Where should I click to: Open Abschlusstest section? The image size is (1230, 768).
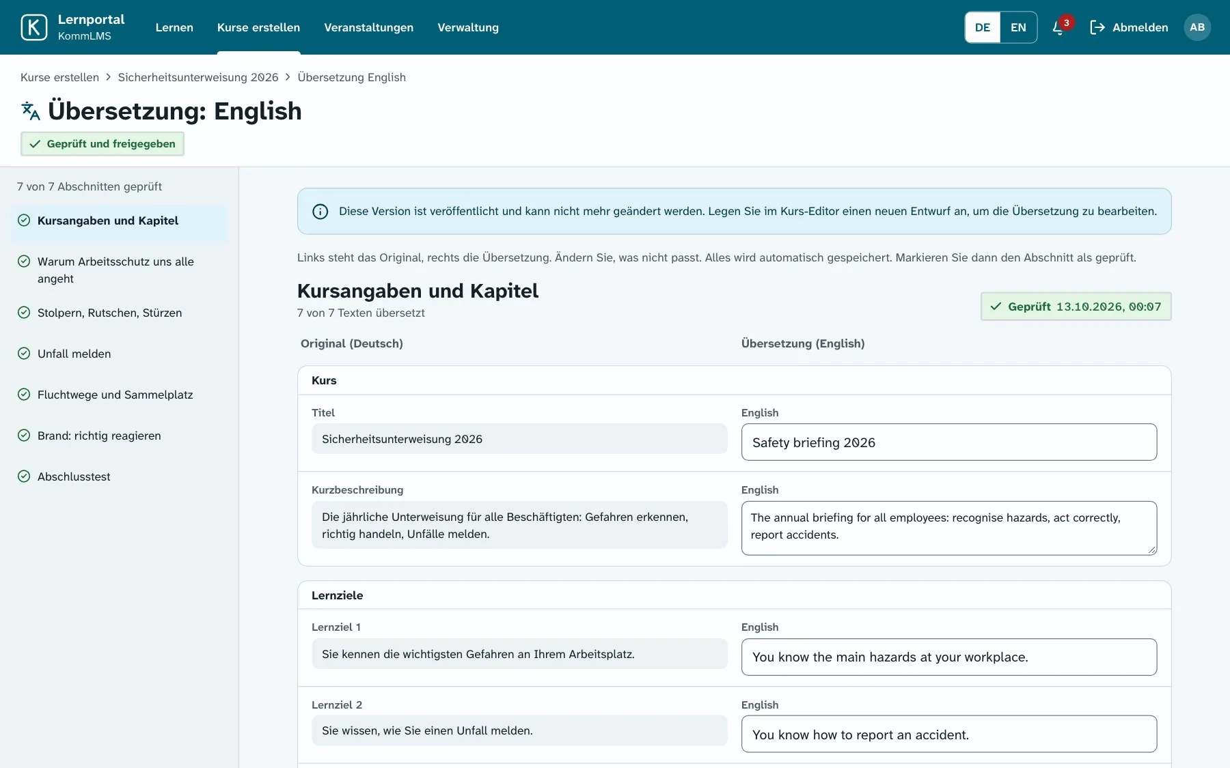pyautogui.click(x=119, y=477)
